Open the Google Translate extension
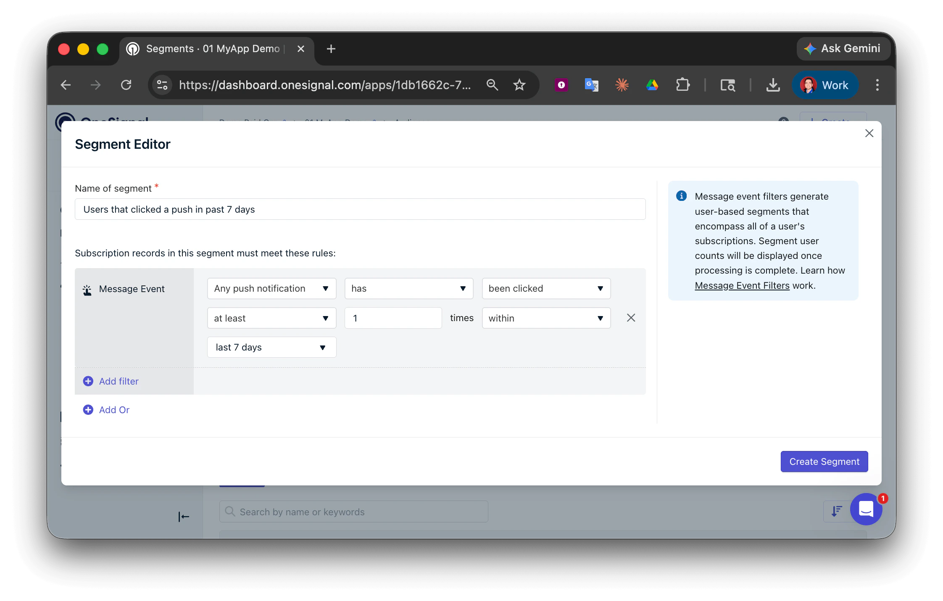This screenshot has height=601, width=943. coord(591,85)
